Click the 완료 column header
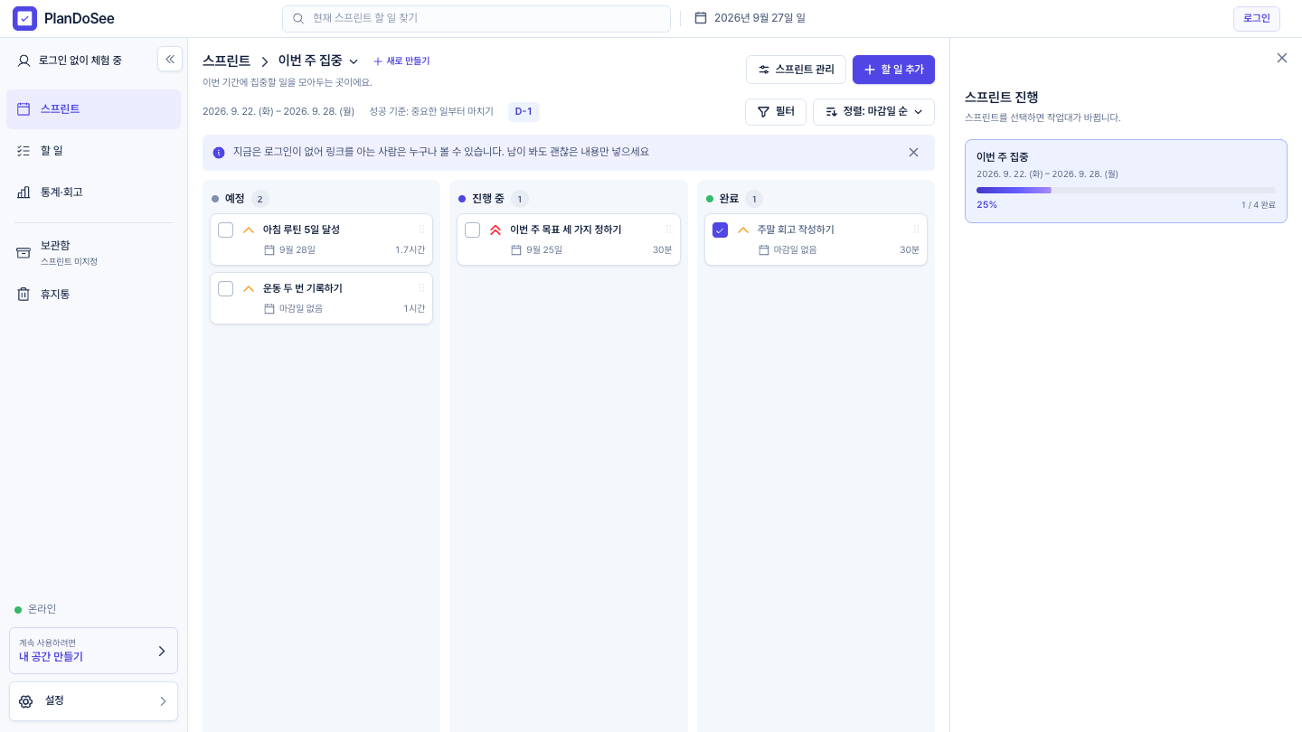The image size is (1302, 732). click(x=729, y=198)
